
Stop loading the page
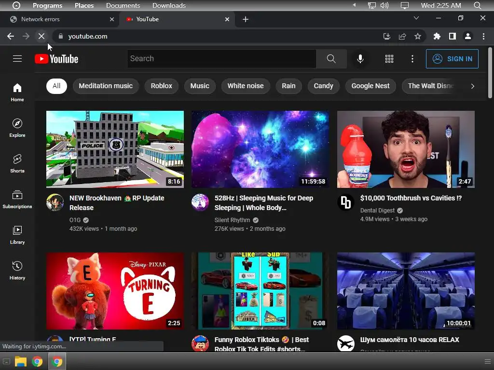41,36
